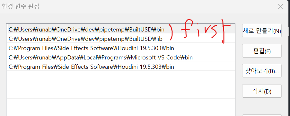Open the 찾아보기(B)... browse button
This screenshot has height=116, width=290.
pos(262,71)
